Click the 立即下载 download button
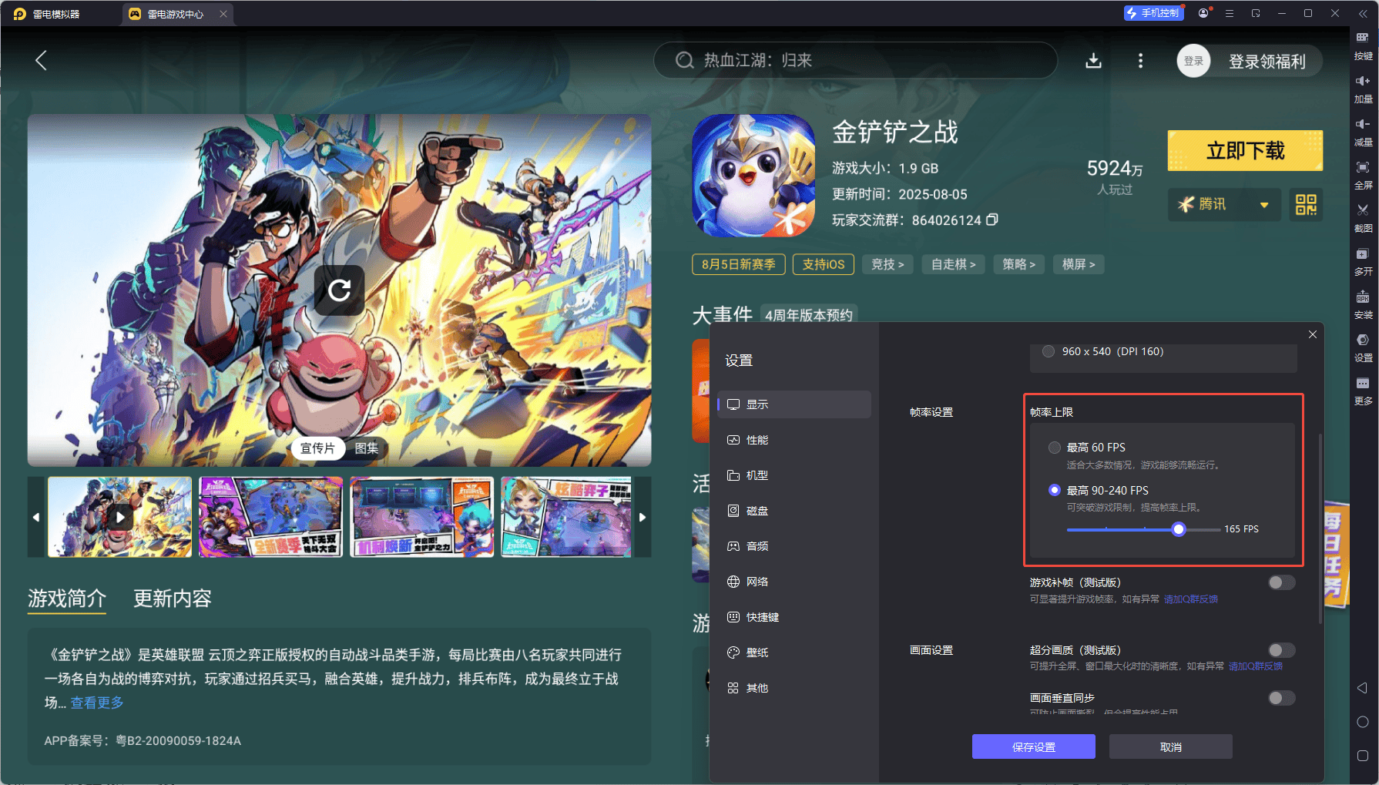The width and height of the screenshot is (1379, 785). [x=1244, y=150]
